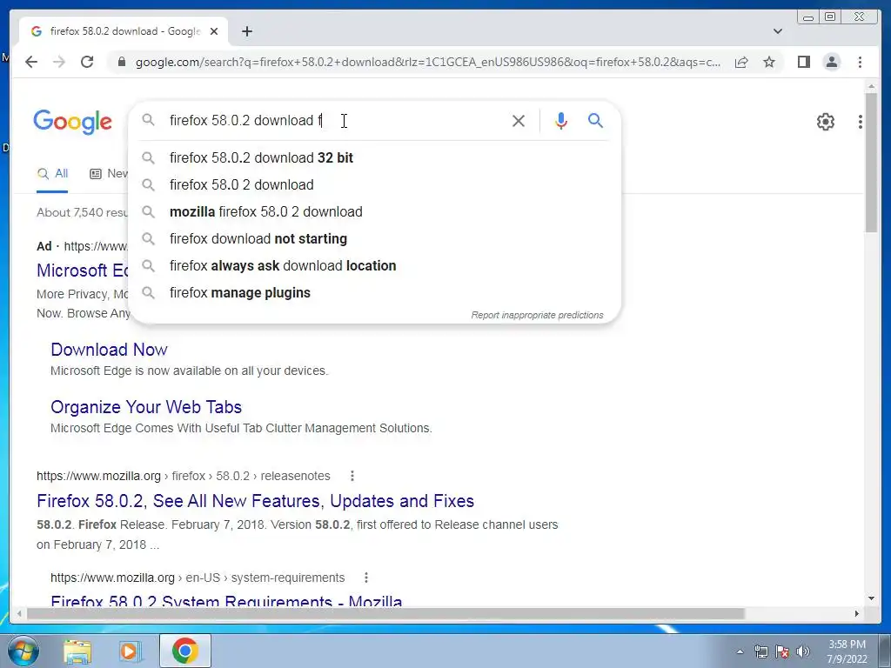Image resolution: width=891 pixels, height=668 pixels.
Task: Click Report inappropriate predictions link
Action: (x=537, y=315)
